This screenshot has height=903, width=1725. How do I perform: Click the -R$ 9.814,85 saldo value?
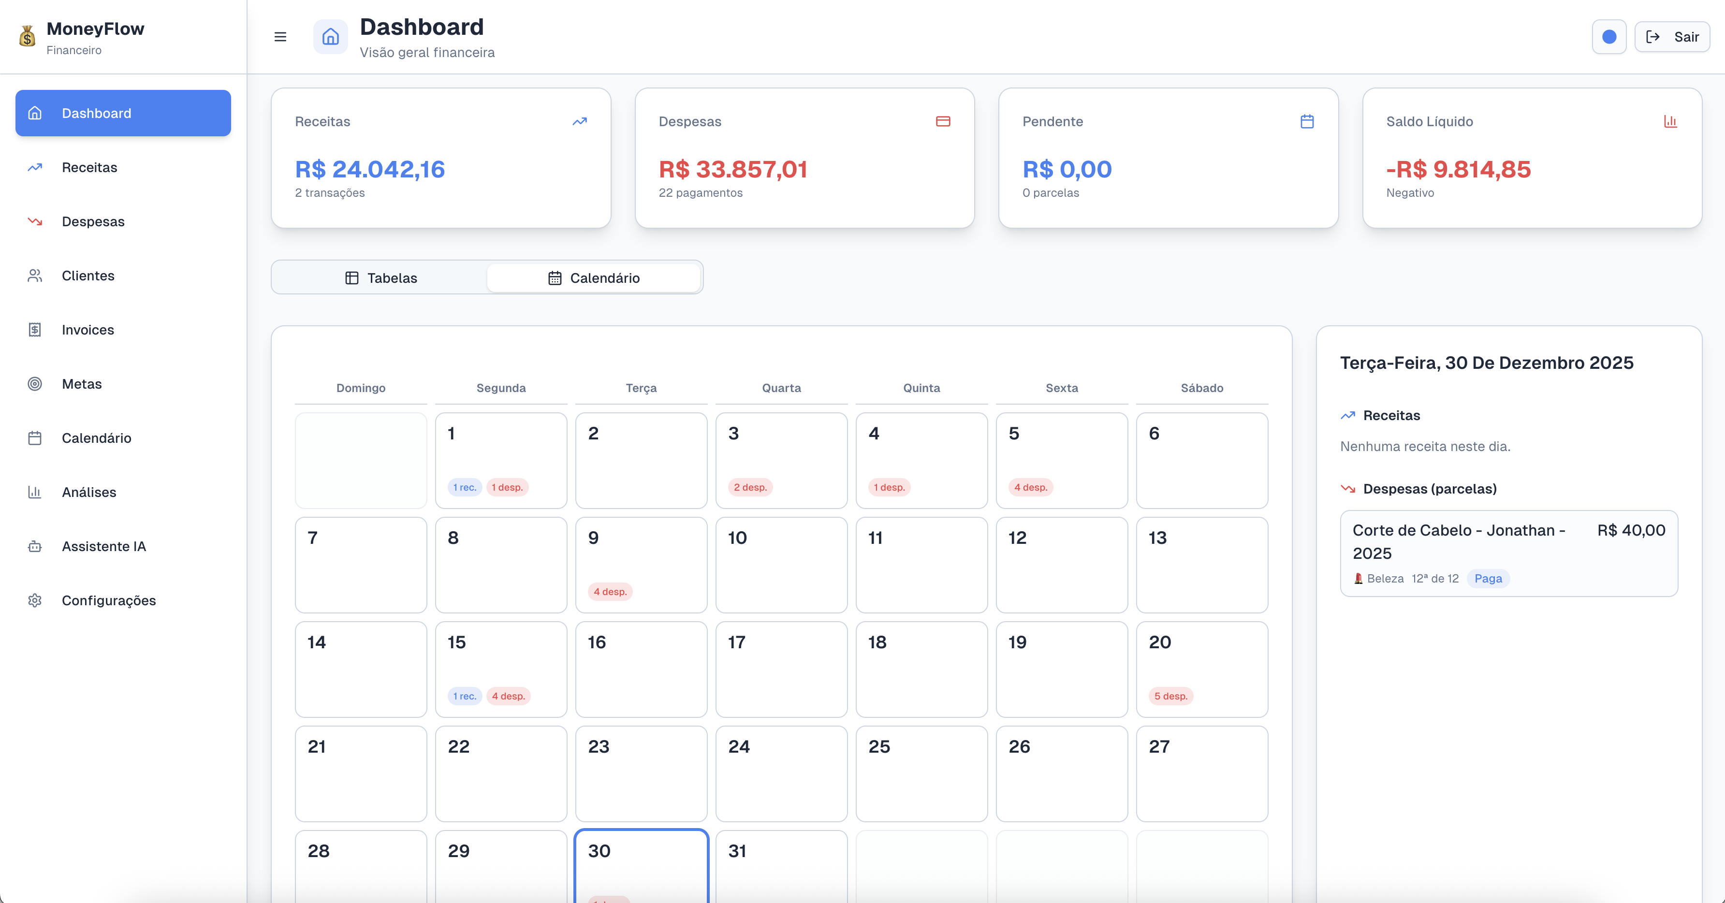tap(1459, 169)
